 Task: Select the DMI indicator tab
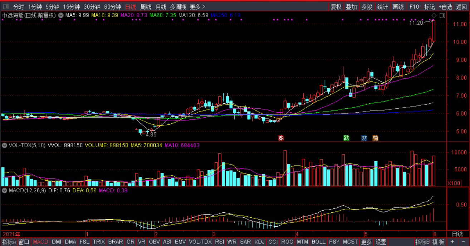[x=57, y=242]
